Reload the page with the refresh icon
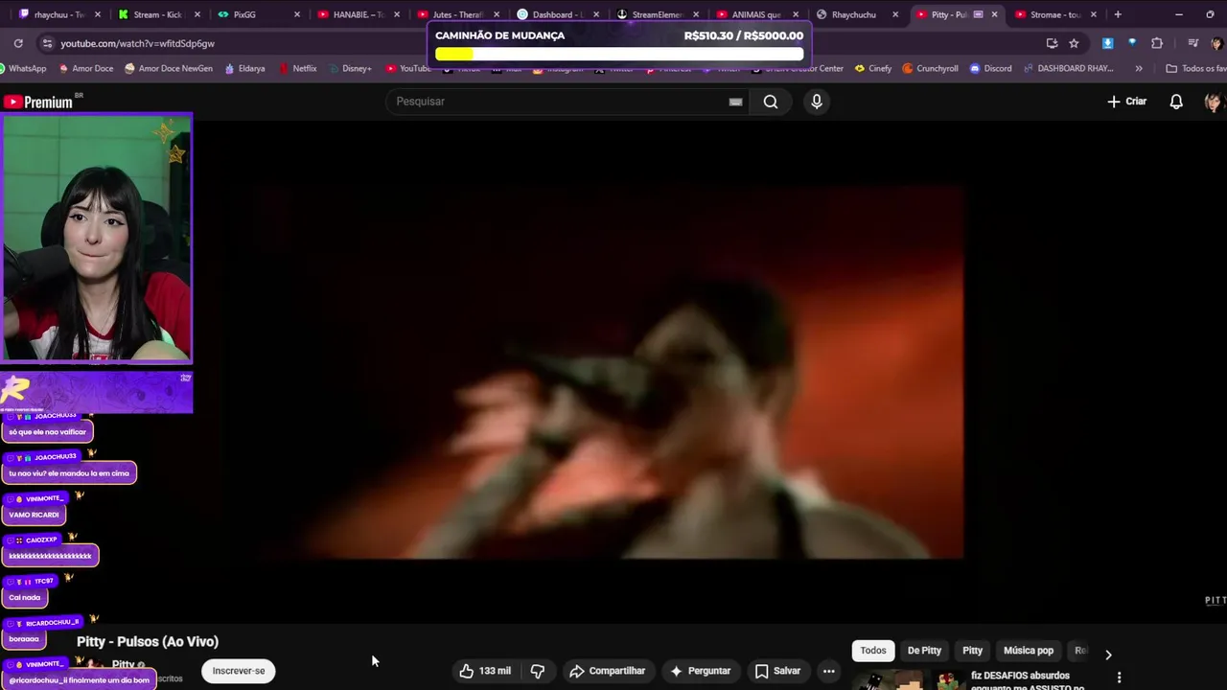The image size is (1227, 690). tap(18, 43)
